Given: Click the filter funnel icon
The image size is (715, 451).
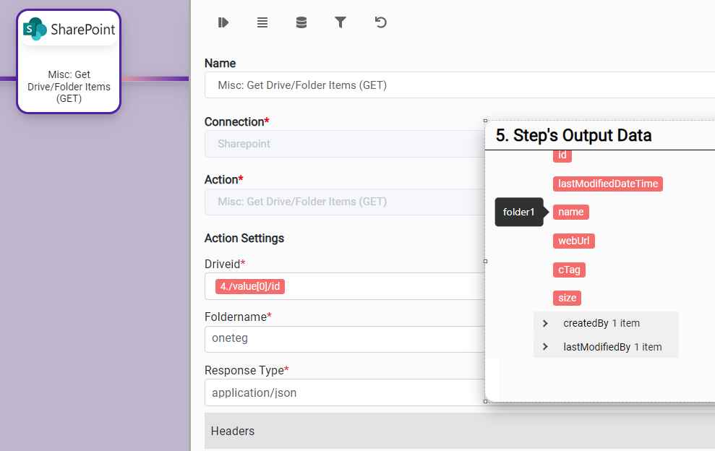Looking at the screenshot, I should coord(341,22).
